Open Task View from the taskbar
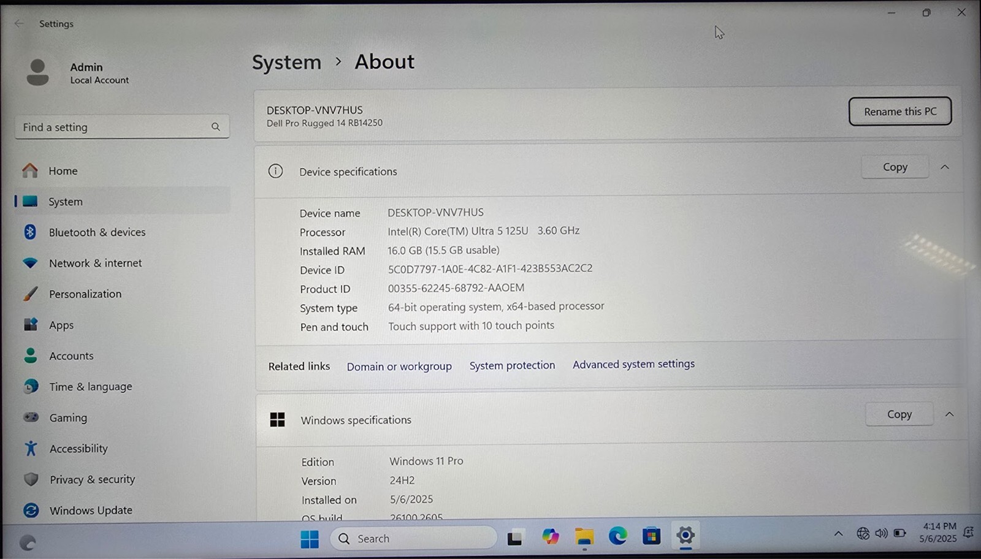This screenshot has width=981, height=559. 514,538
